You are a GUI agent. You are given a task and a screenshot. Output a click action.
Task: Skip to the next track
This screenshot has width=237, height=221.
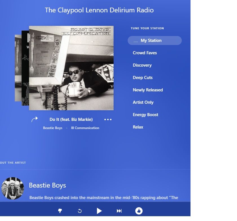[119, 211]
